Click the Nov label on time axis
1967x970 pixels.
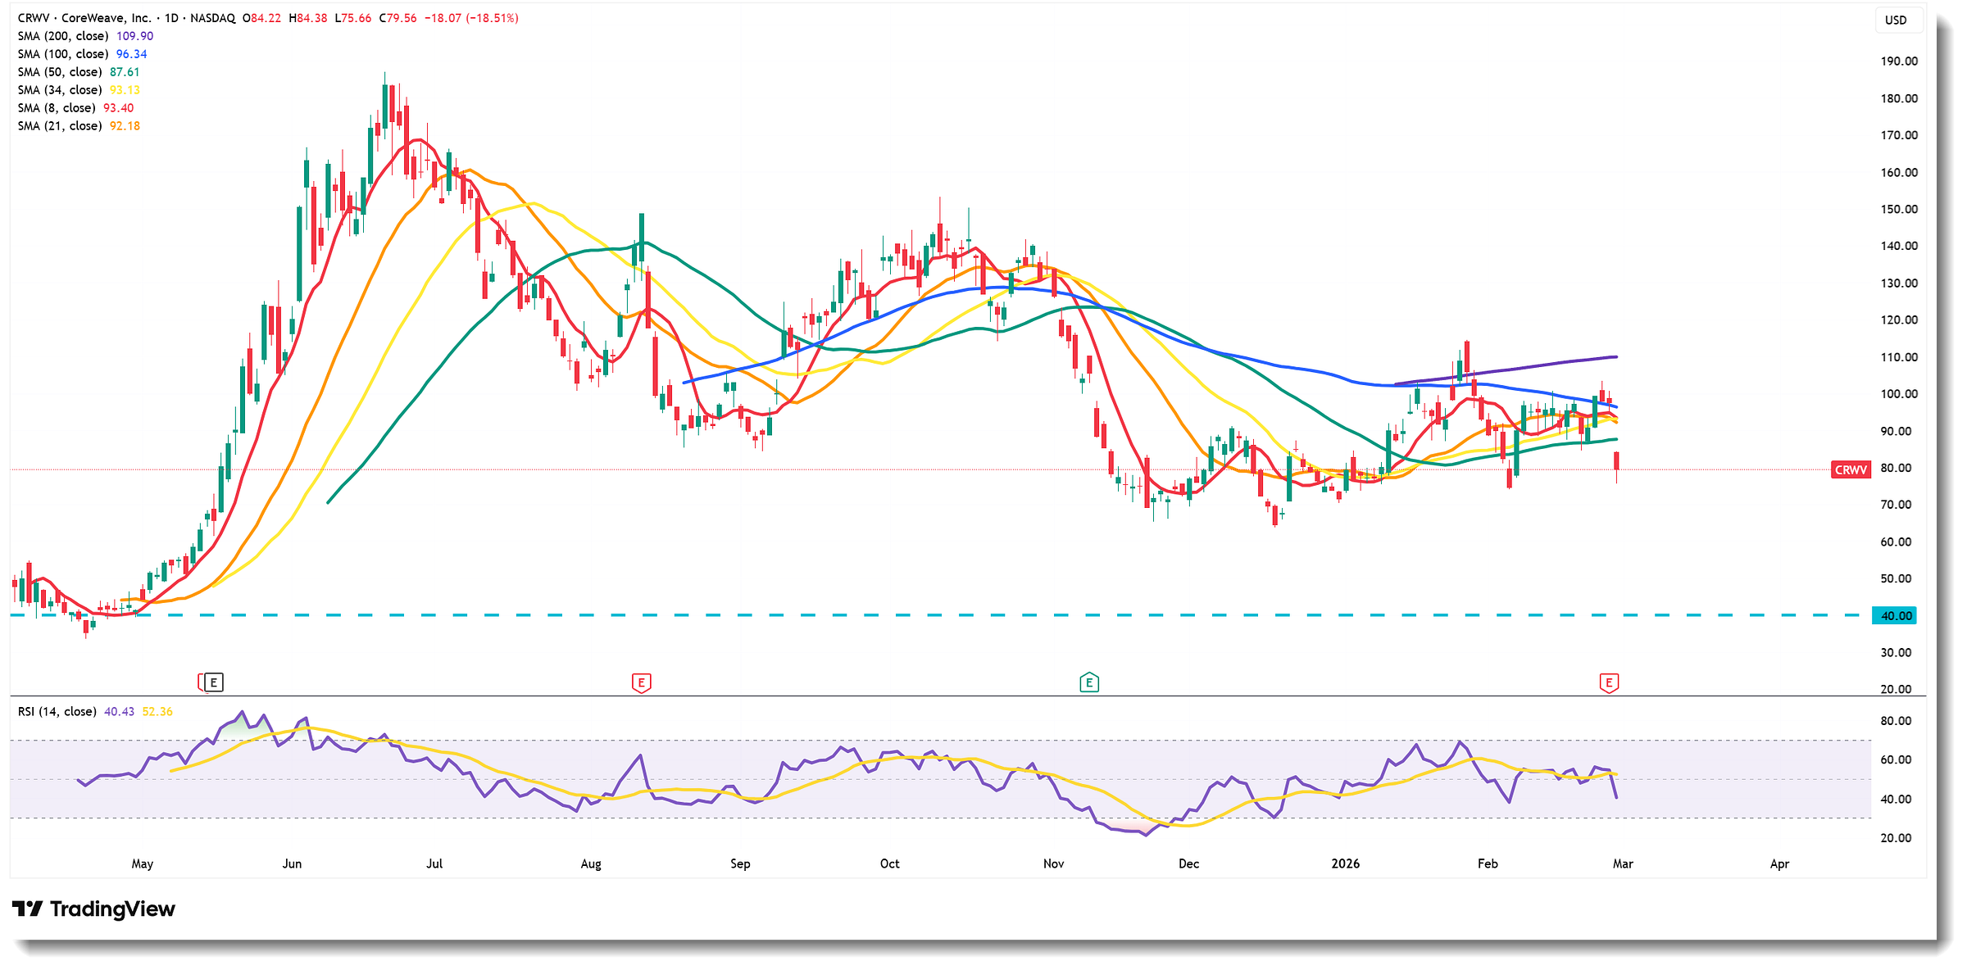coord(1053,863)
